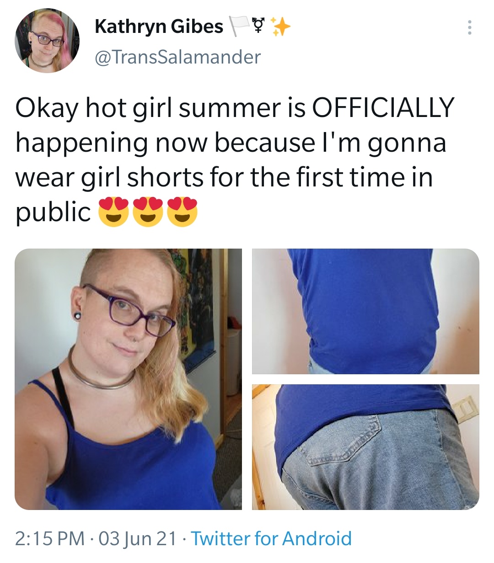This screenshot has height=563, width=494.
Task: Open the top-right blue shirt photo
Action: 365,311
